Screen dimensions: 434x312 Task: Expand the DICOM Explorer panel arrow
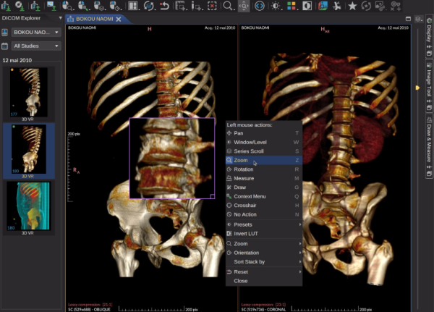60,18
